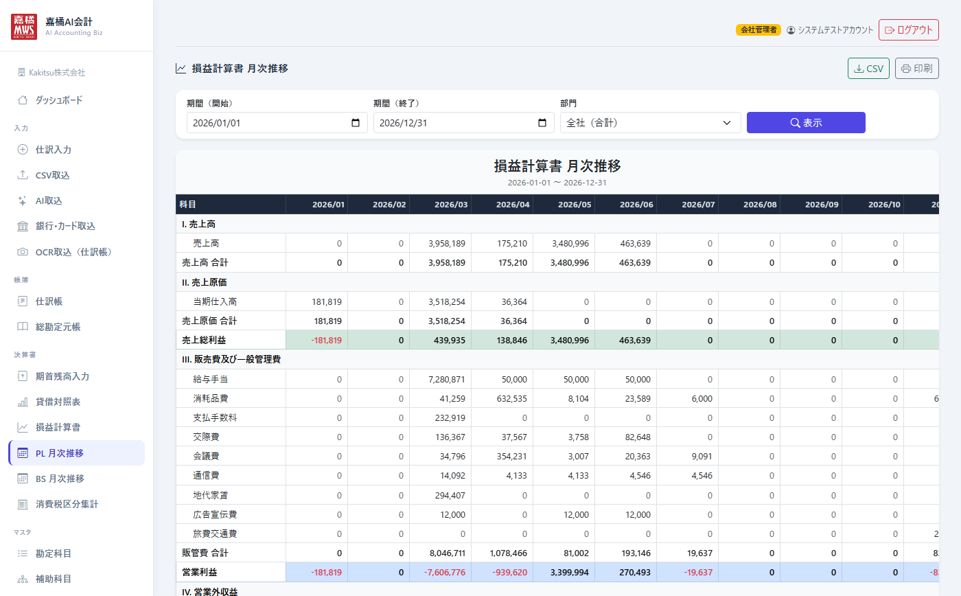Open the 部門 dropdown 全社（合計）
This screenshot has height=596, width=961.
pos(651,123)
